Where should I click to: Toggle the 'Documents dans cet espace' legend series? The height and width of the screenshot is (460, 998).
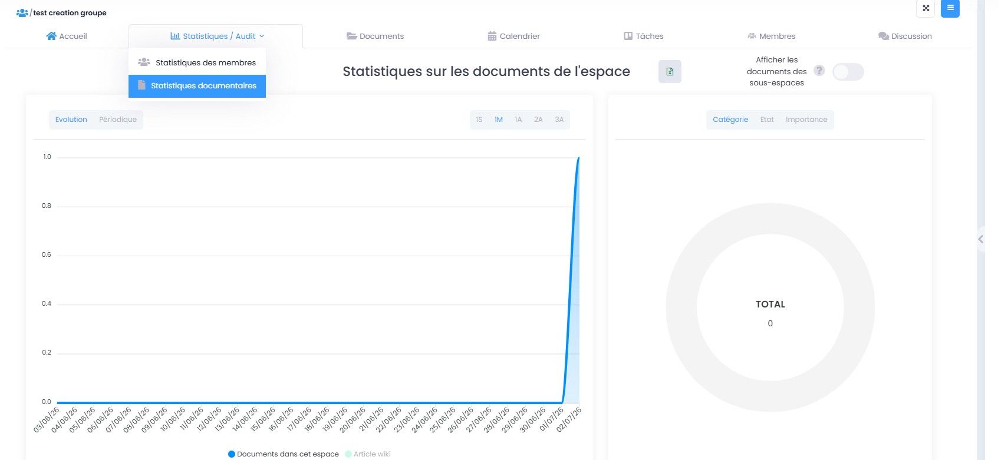tap(284, 454)
